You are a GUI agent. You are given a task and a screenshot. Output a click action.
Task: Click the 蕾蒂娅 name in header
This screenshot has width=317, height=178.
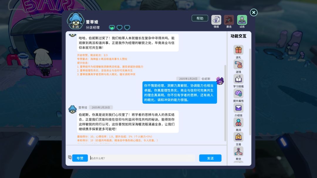point(92,22)
